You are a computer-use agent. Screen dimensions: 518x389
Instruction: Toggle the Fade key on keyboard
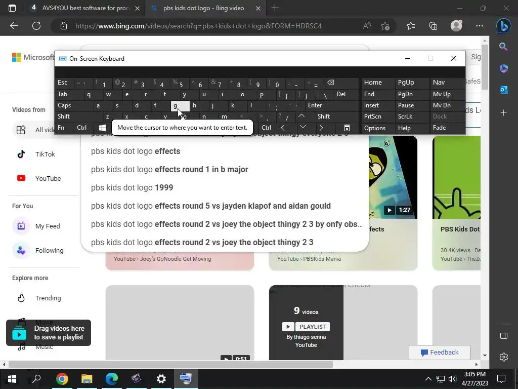447,128
